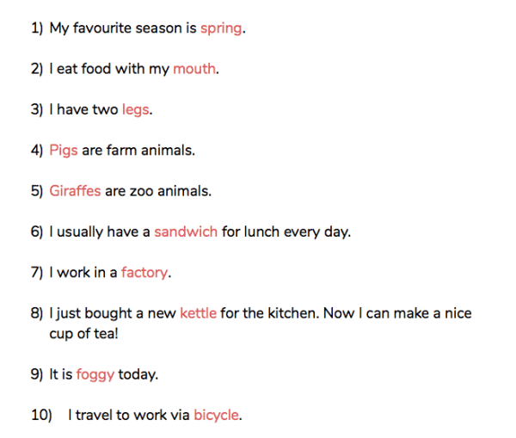Image resolution: width=516 pixels, height=438 pixels.
Task: Click the word 'today.' in sentence nine
Action: click(138, 375)
